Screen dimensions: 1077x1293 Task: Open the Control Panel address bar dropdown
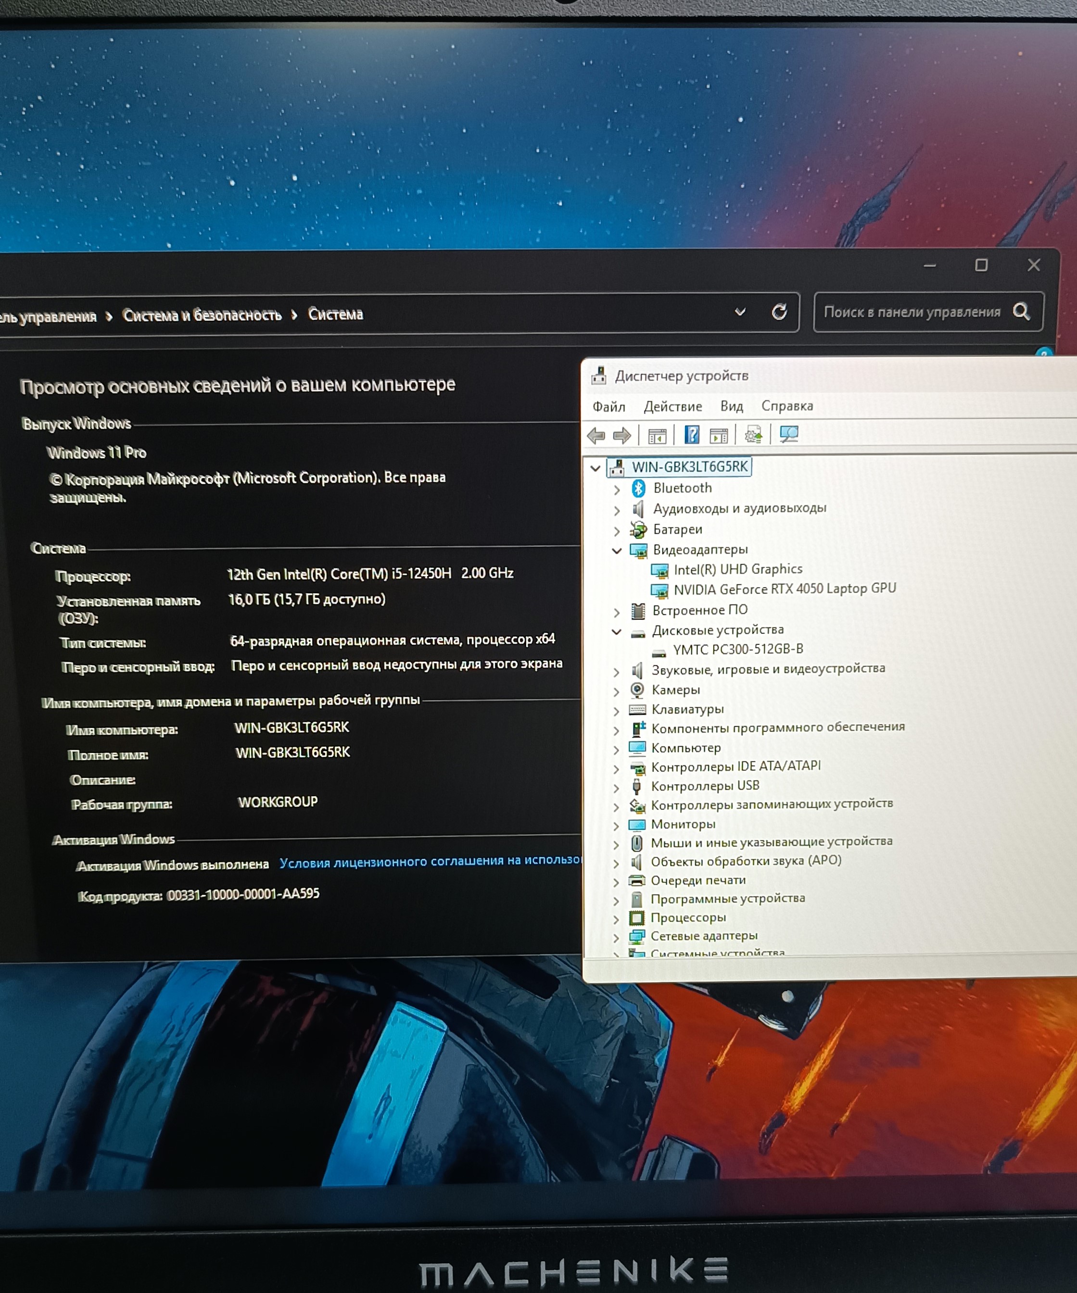(740, 312)
